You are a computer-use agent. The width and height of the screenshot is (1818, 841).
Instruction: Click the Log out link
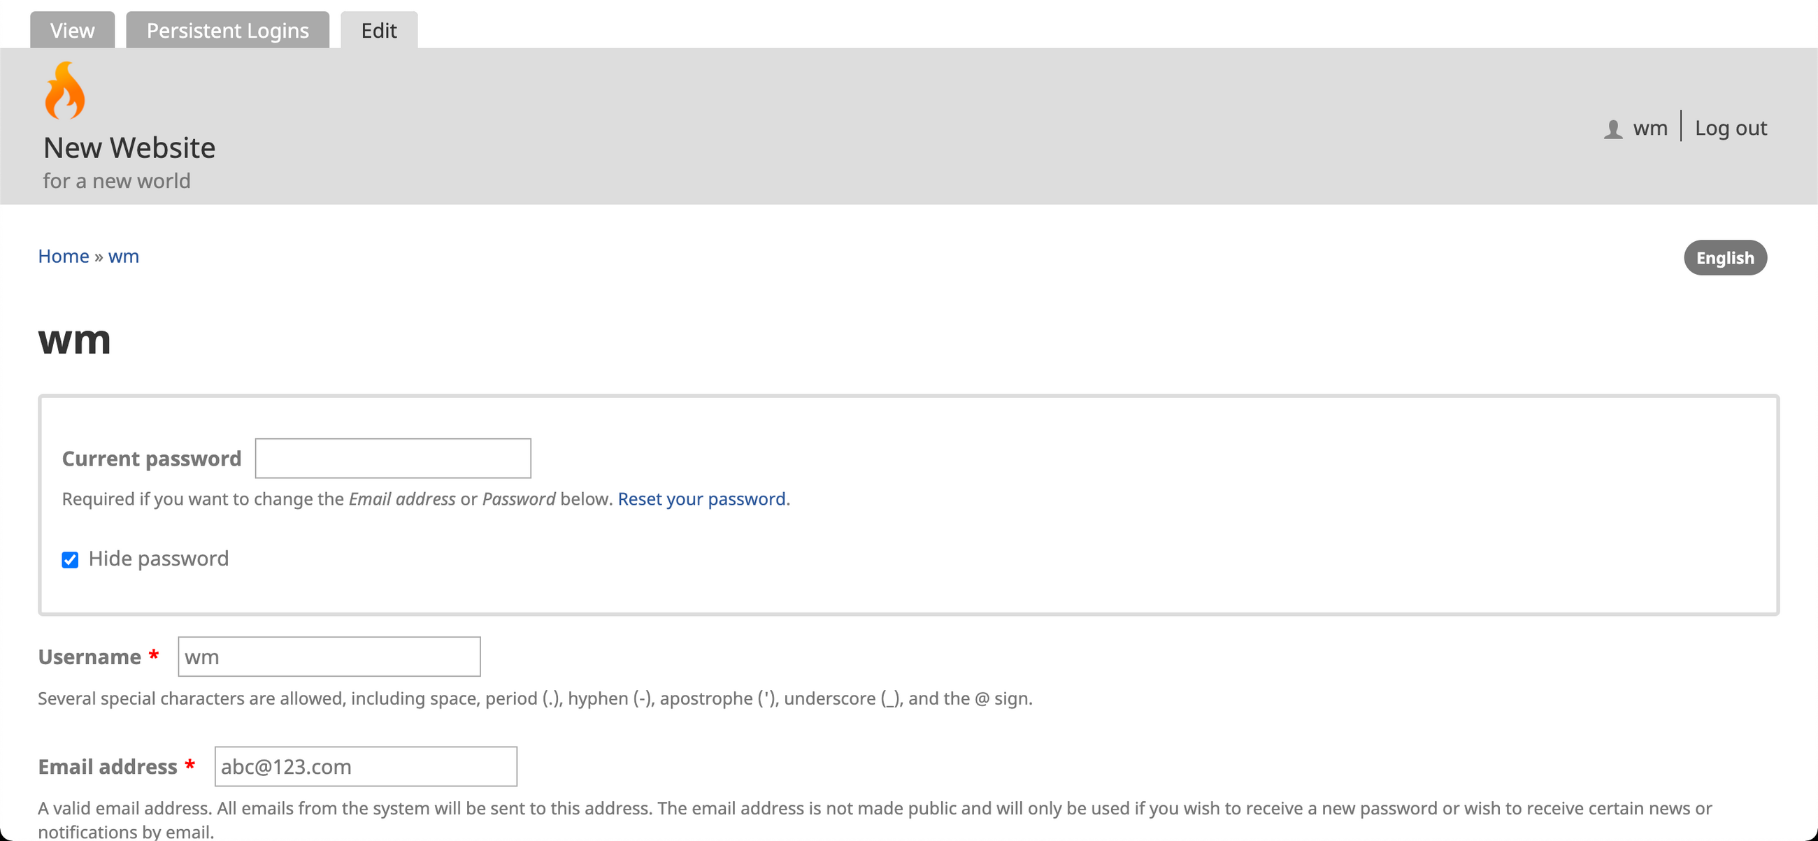(1731, 129)
